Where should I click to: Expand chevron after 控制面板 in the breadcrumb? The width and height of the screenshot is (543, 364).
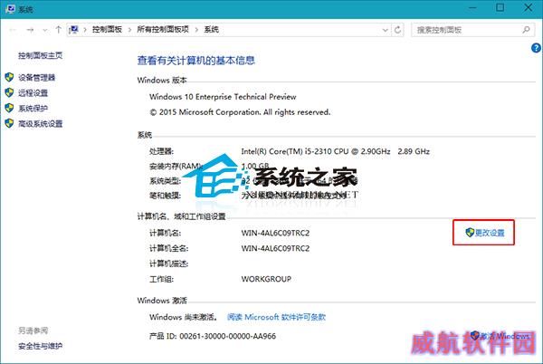pyautogui.click(x=129, y=30)
